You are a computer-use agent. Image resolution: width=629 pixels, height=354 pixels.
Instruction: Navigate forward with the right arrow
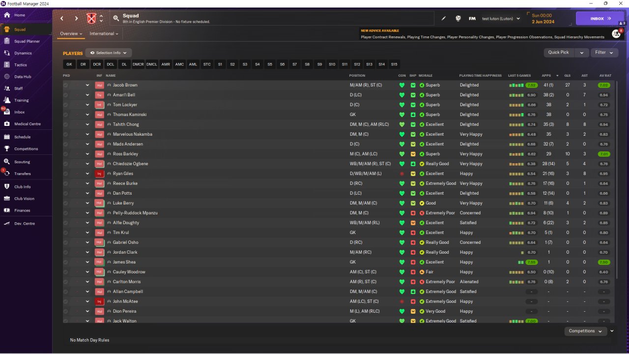76,19
